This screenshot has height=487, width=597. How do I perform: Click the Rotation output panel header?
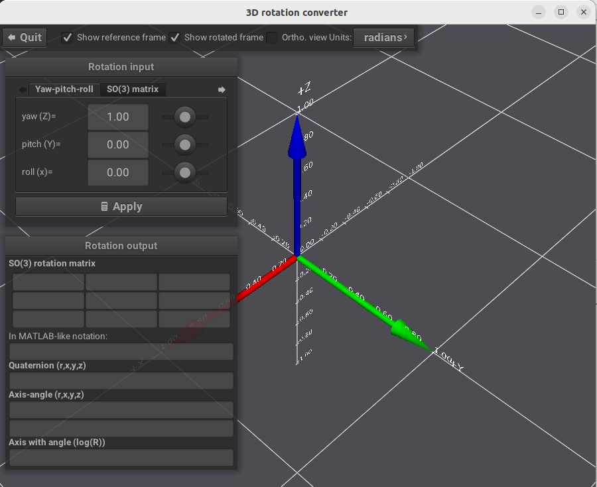(121, 246)
